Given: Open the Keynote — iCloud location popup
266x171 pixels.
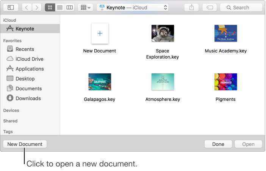Looking at the screenshot, I should [133, 8].
